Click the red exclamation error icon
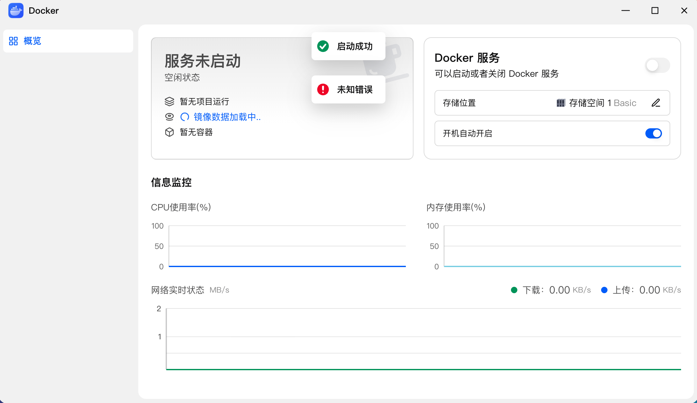697x403 pixels. (x=323, y=89)
